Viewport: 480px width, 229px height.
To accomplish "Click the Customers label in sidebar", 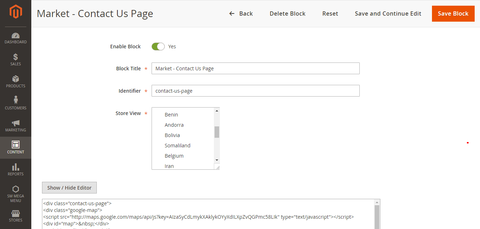I will click(16, 108).
